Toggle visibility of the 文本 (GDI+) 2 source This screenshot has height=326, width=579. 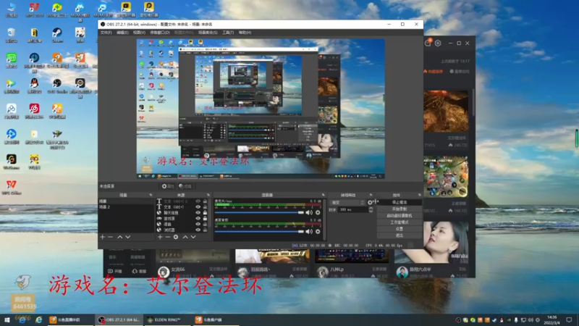198,201
